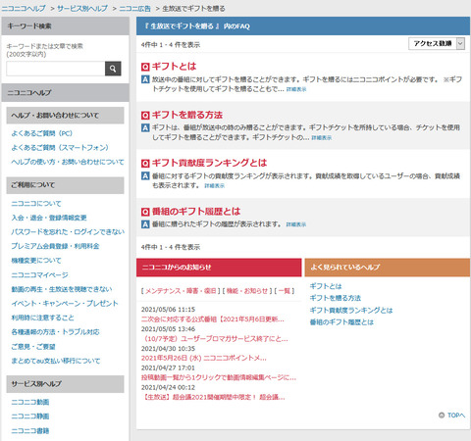
Task: Open ニコニコ静画 under サービス別ヘルプ
Action: (x=30, y=416)
